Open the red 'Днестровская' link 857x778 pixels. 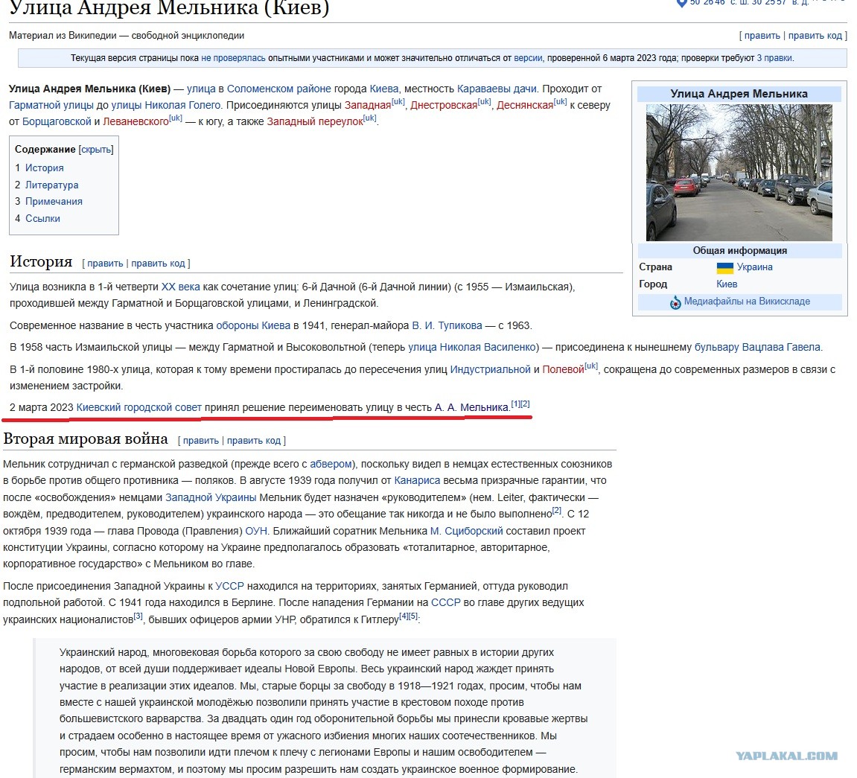(x=444, y=106)
